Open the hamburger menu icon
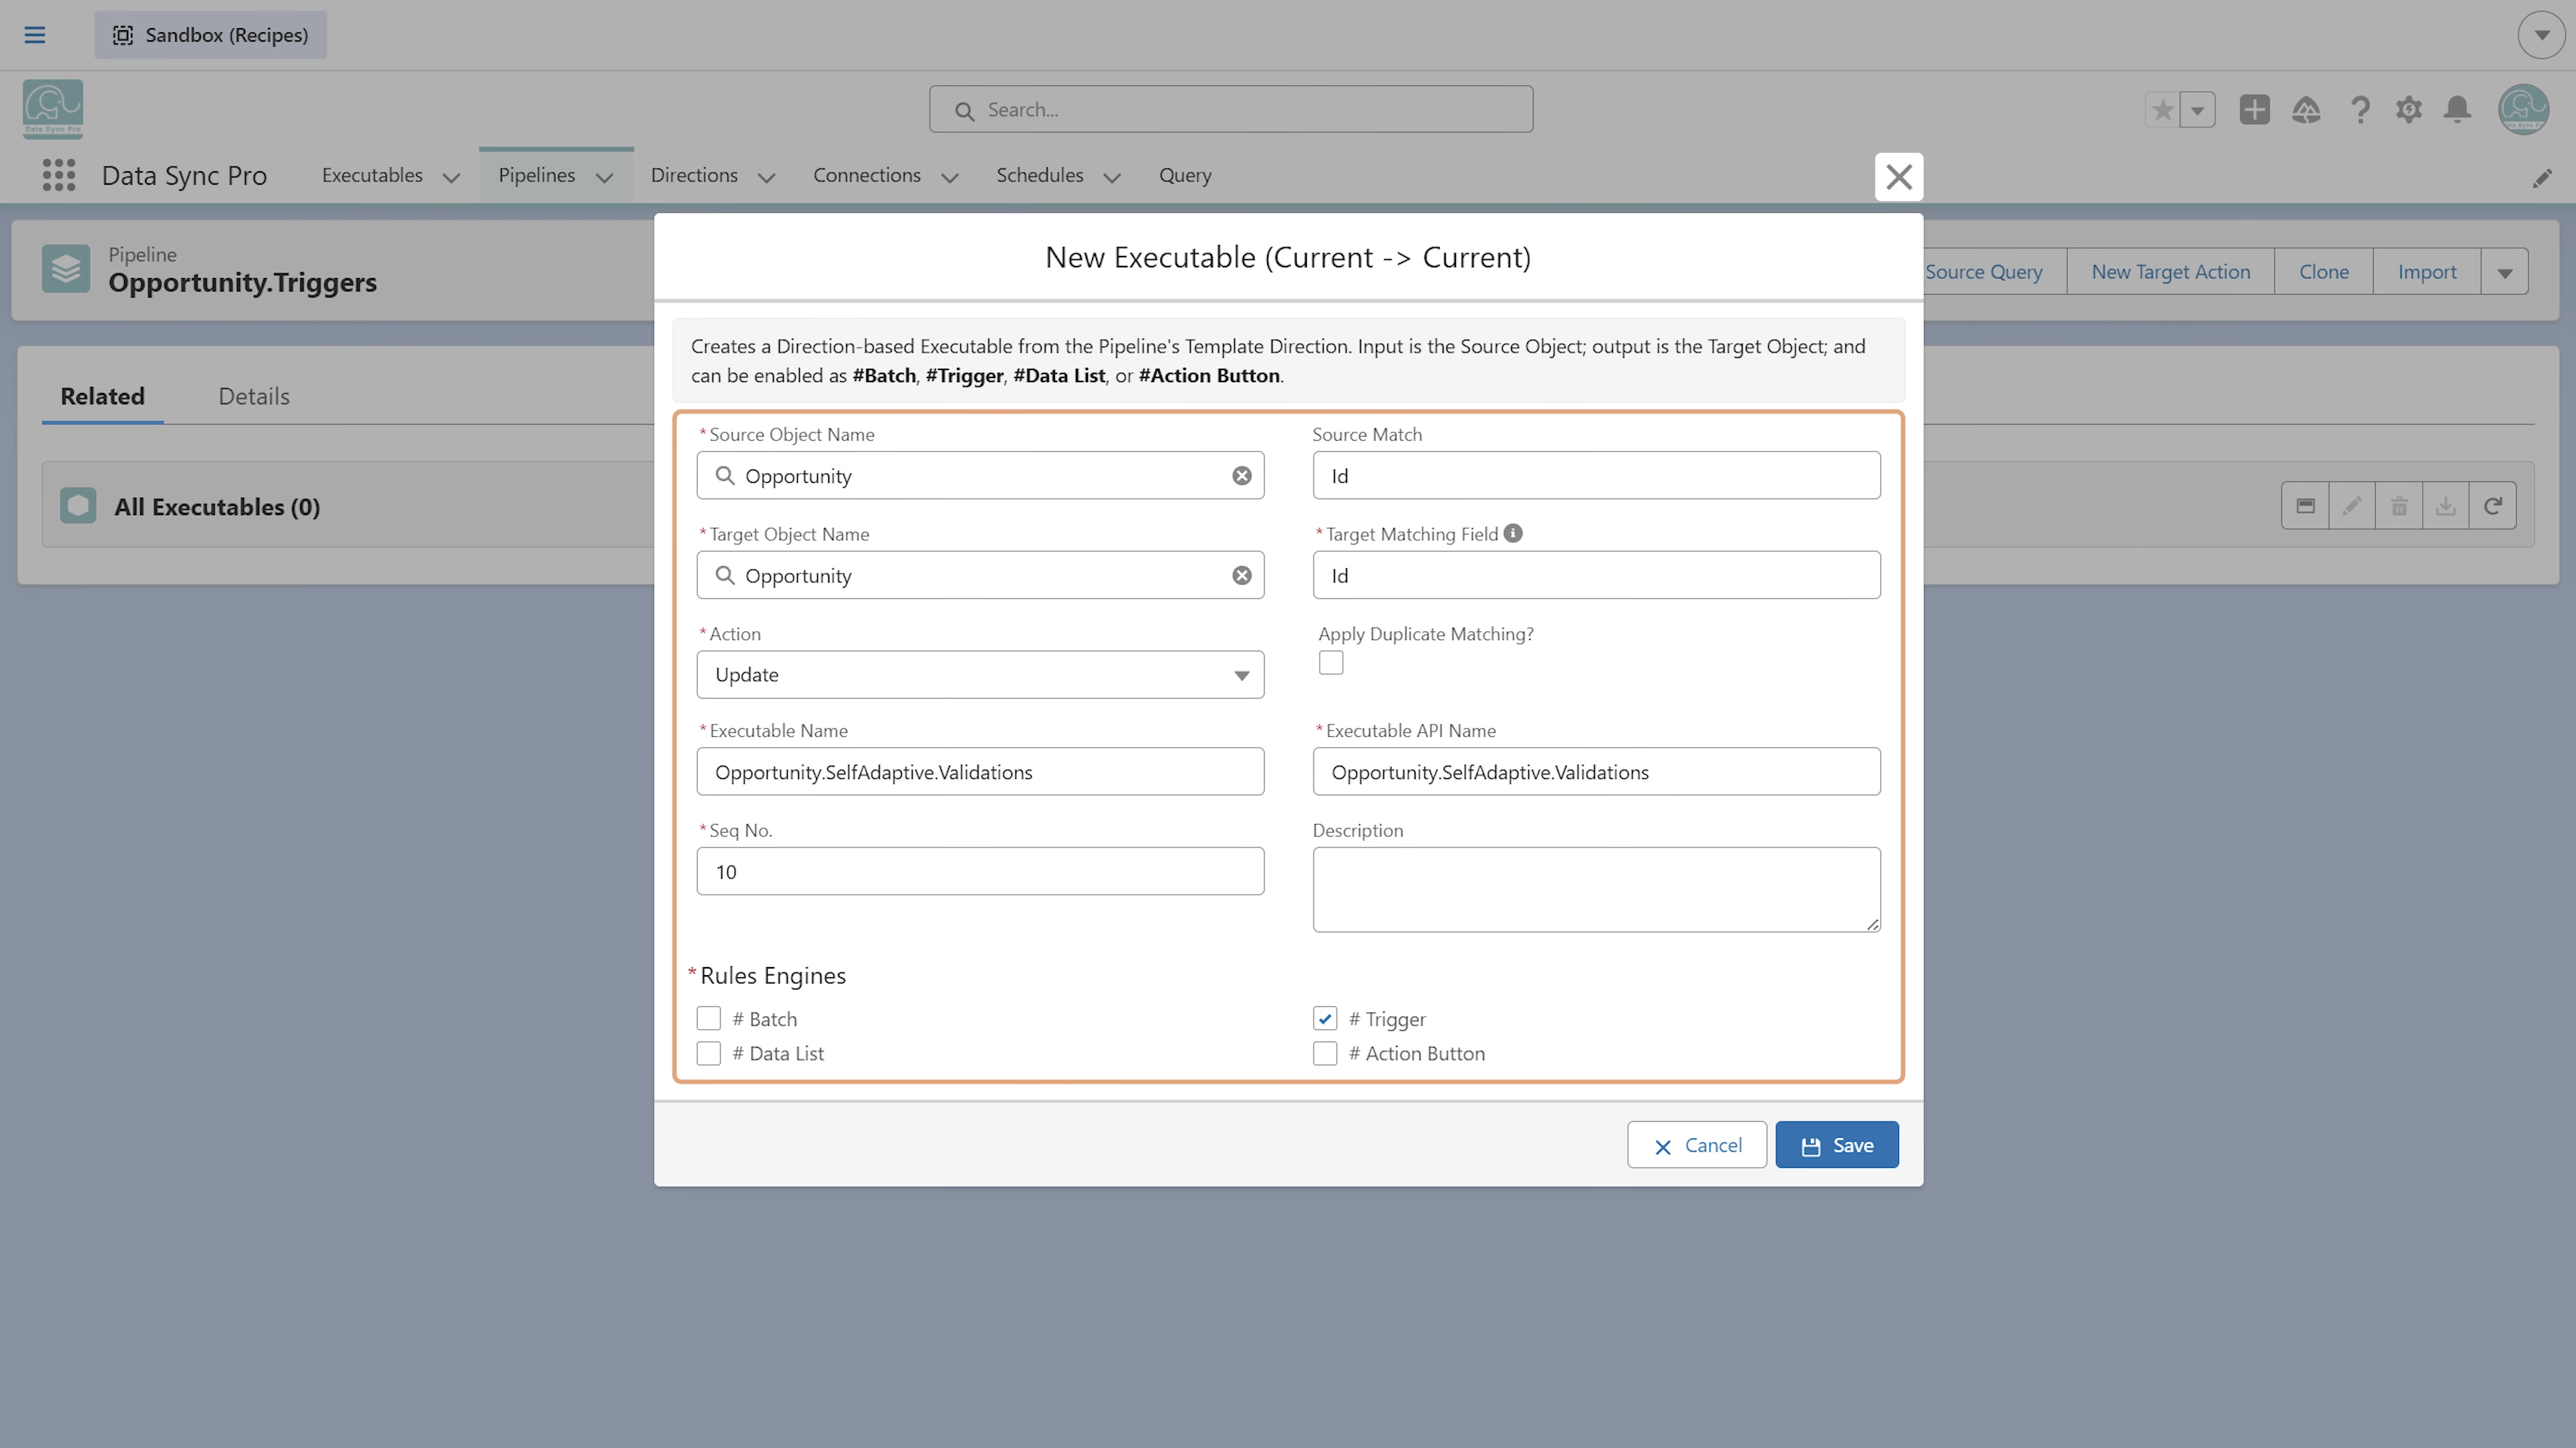The height and width of the screenshot is (1448, 2576). point(34,35)
